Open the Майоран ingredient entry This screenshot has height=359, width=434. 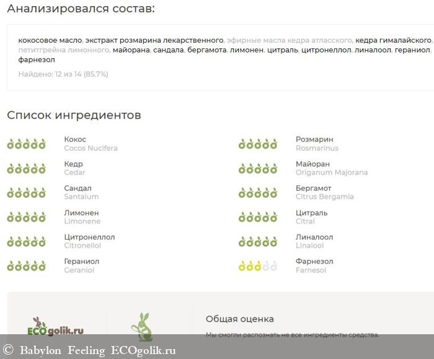[x=312, y=164]
